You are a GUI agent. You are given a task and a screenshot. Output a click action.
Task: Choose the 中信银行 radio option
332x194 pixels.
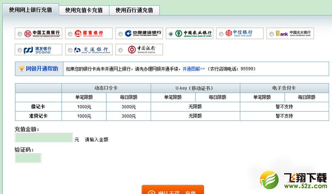click(x=221, y=34)
